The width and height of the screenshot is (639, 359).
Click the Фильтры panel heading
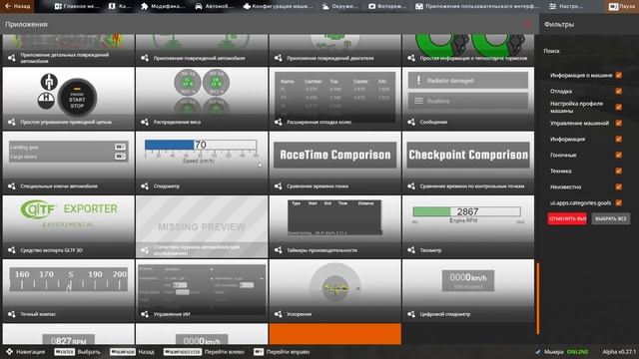coord(559,24)
